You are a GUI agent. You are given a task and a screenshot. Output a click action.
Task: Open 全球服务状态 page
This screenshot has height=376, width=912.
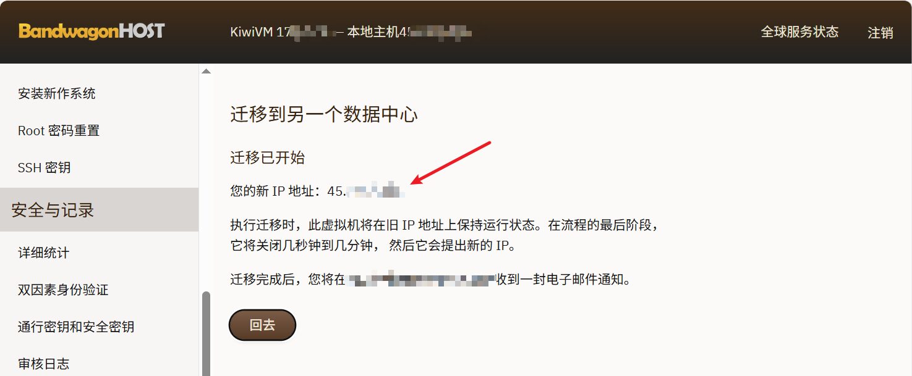pos(799,32)
